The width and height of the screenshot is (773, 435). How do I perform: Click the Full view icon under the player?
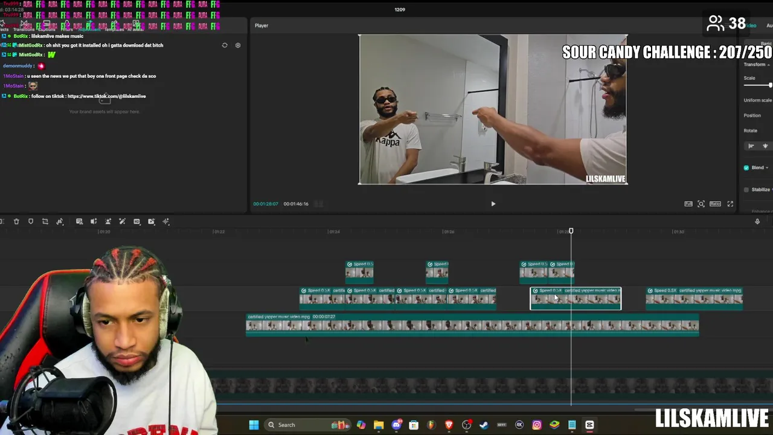click(x=688, y=204)
